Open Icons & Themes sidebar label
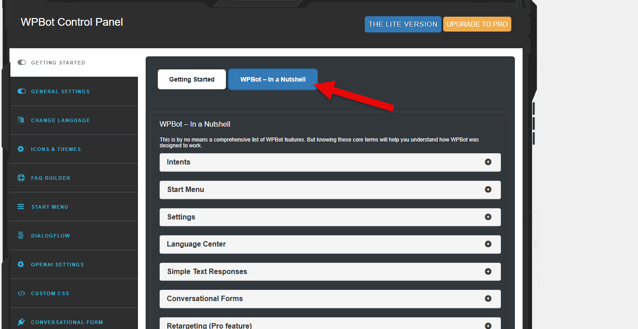 click(56, 149)
